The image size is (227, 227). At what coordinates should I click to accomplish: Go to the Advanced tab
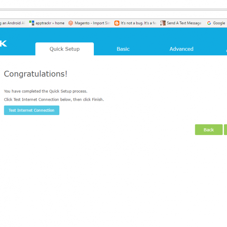181,49
